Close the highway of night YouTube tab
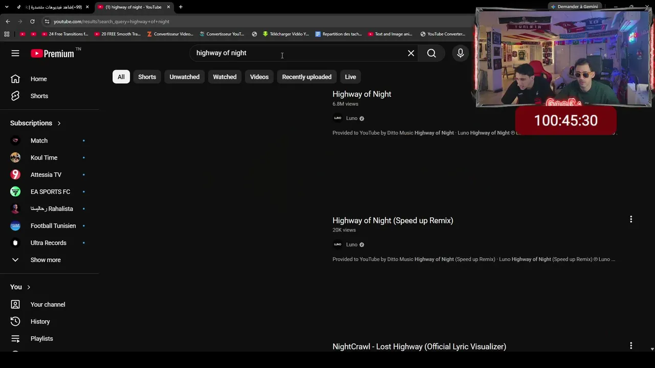 [168, 7]
